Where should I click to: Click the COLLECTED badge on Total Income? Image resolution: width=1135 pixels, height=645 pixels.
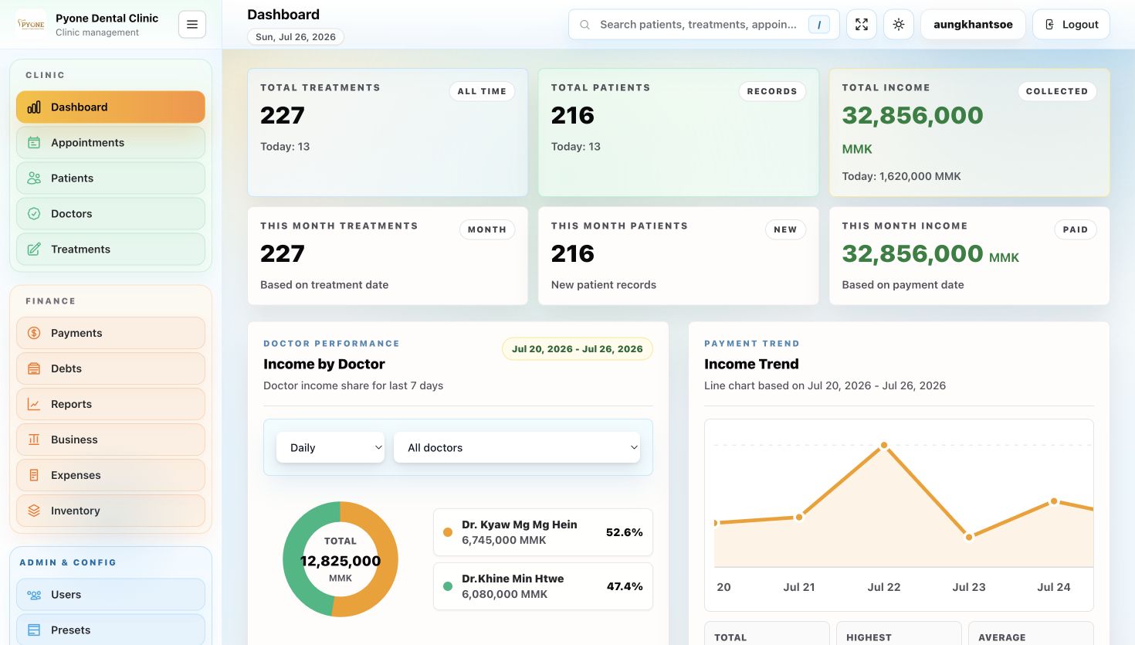pos(1057,91)
